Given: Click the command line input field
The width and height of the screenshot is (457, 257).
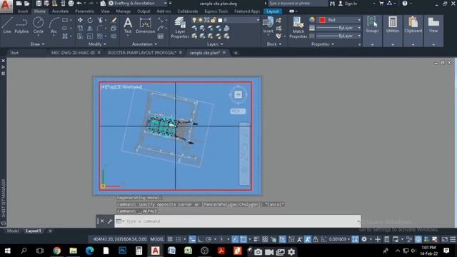Looking at the screenshot, I should click(238, 221).
